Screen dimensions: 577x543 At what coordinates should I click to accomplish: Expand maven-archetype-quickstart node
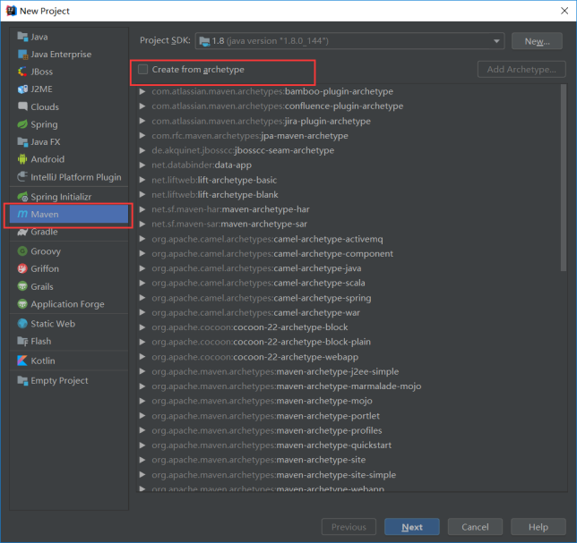click(x=142, y=445)
